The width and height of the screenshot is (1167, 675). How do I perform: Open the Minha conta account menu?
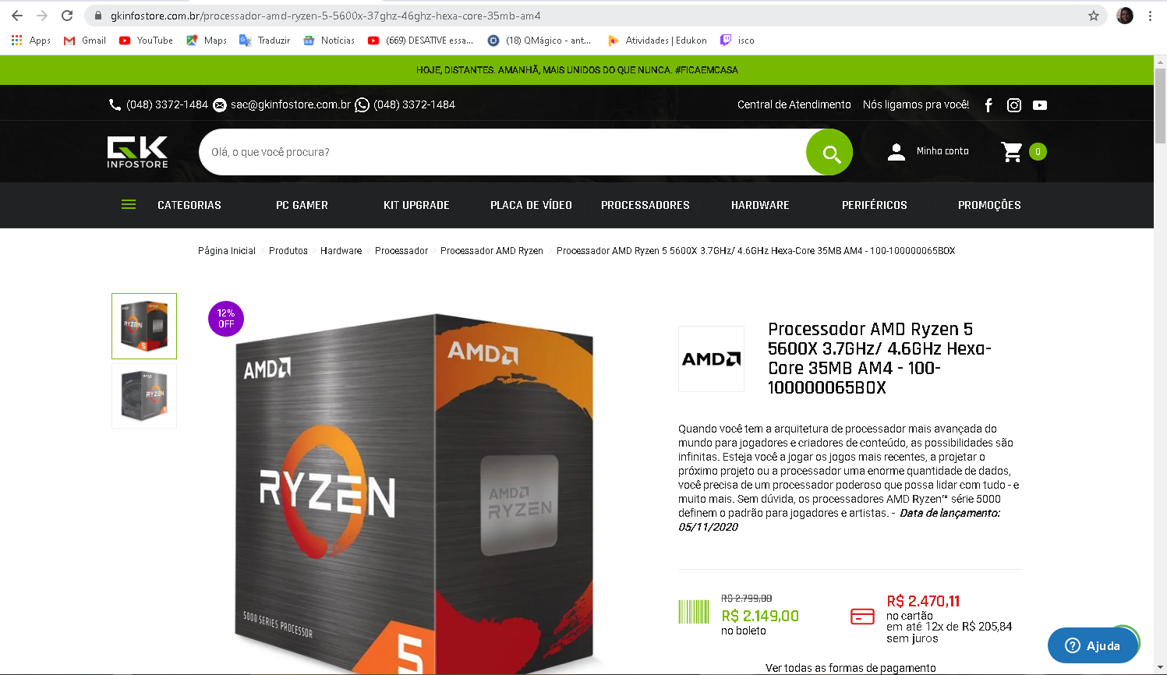click(928, 151)
